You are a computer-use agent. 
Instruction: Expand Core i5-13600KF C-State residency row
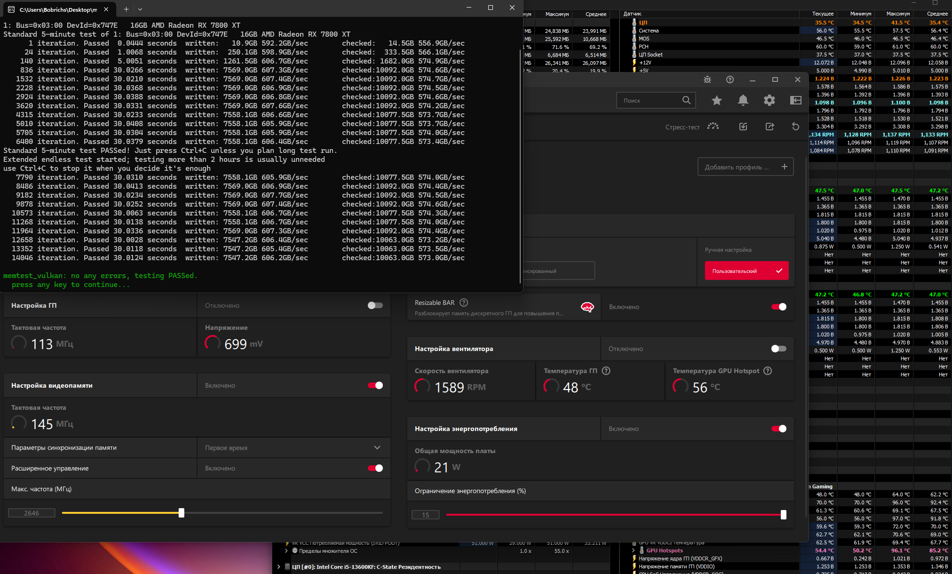click(x=279, y=567)
